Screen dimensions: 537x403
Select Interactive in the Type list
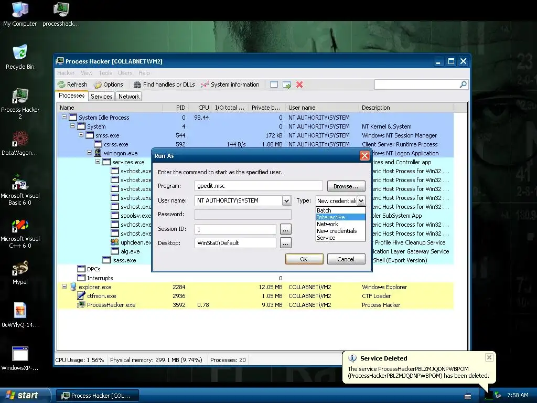(x=341, y=217)
